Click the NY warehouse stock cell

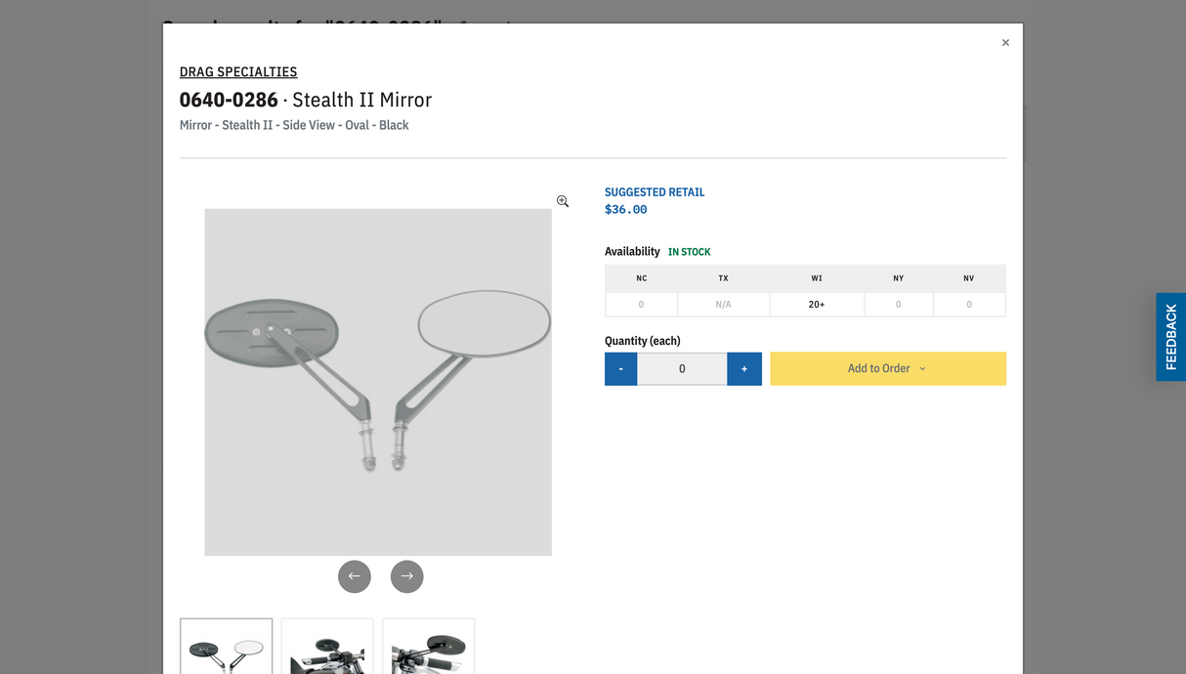coord(899,305)
